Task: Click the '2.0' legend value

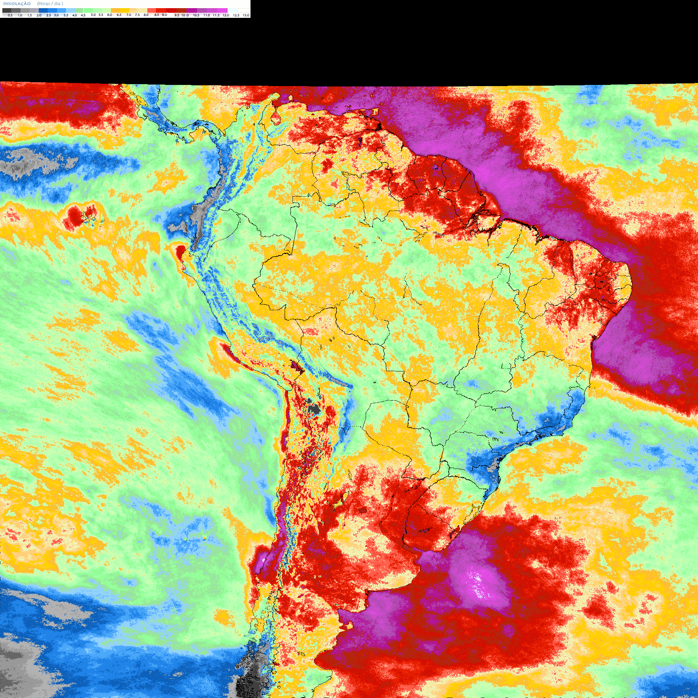Action: [x=39, y=15]
